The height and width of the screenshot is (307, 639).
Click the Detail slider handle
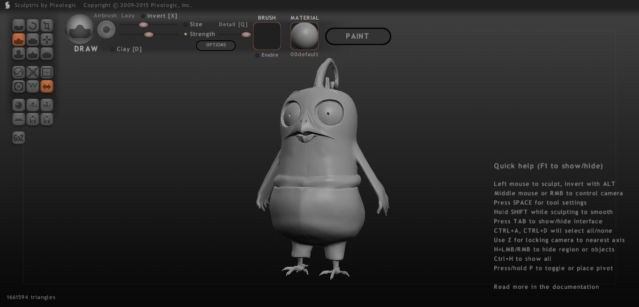(x=246, y=34)
